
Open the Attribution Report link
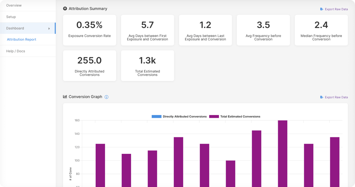pos(22,39)
